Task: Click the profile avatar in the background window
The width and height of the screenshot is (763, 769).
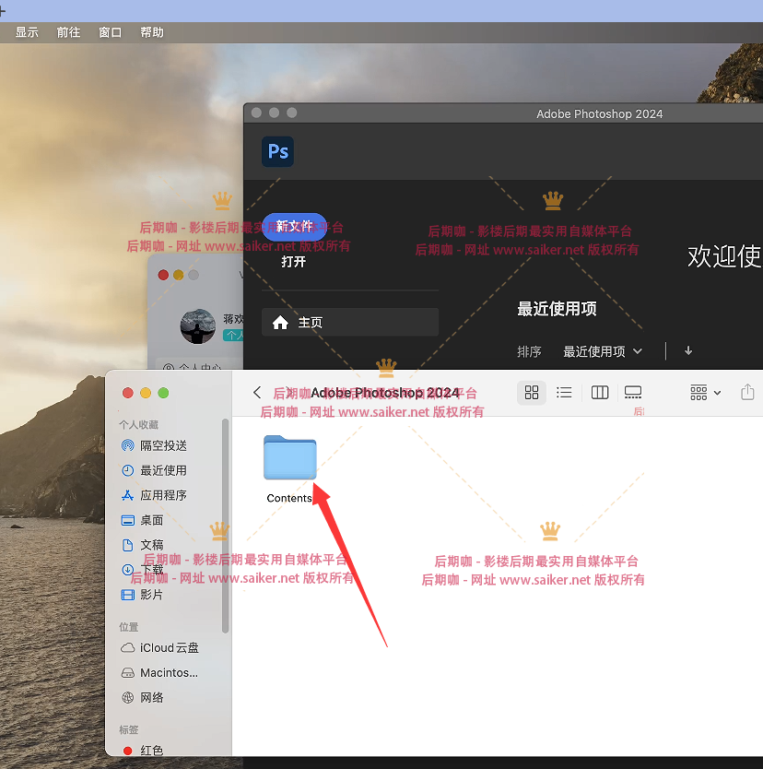Action: coord(198,326)
